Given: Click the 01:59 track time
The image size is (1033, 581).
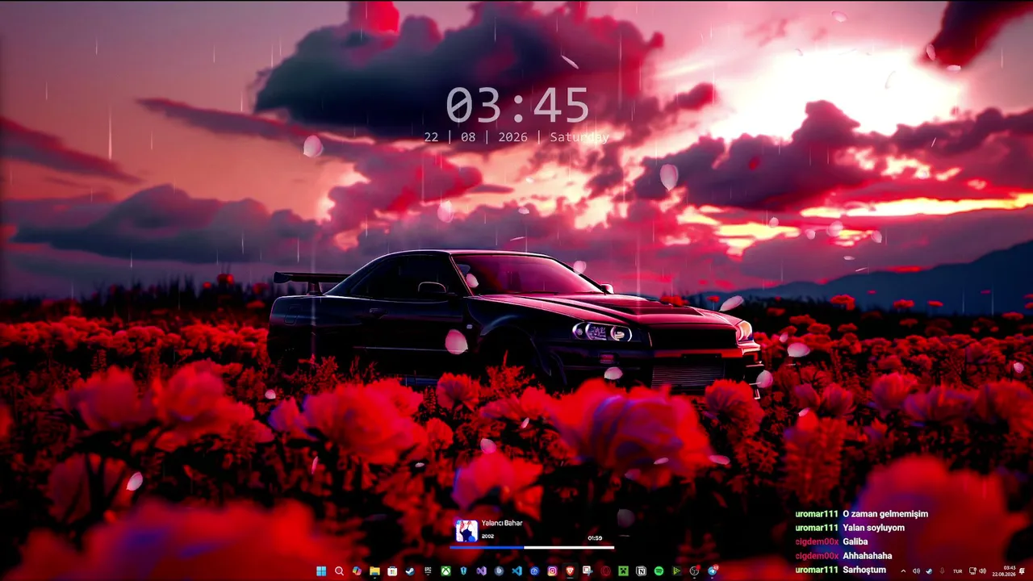Looking at the screenshot, I should pos(595,537).
